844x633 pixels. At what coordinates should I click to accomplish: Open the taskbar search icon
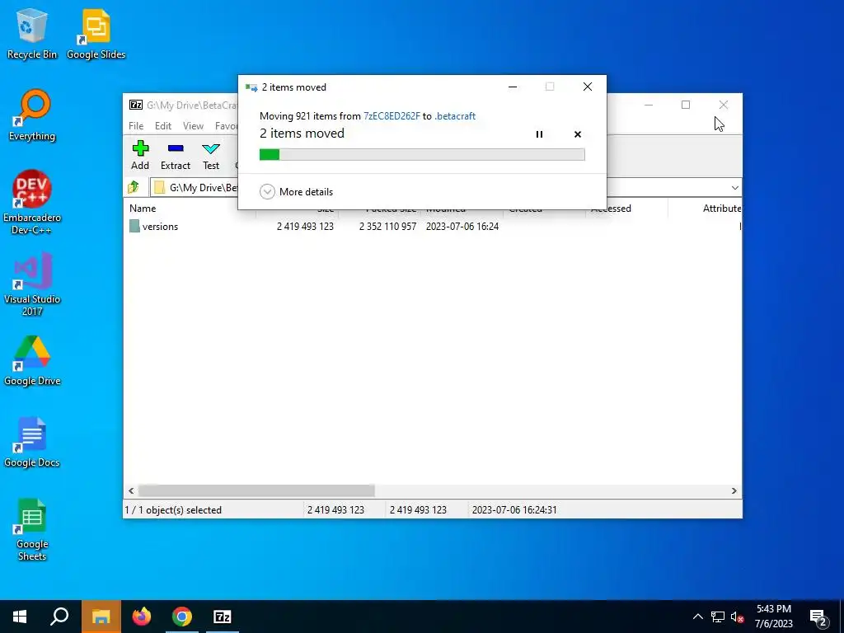[59, 617]
